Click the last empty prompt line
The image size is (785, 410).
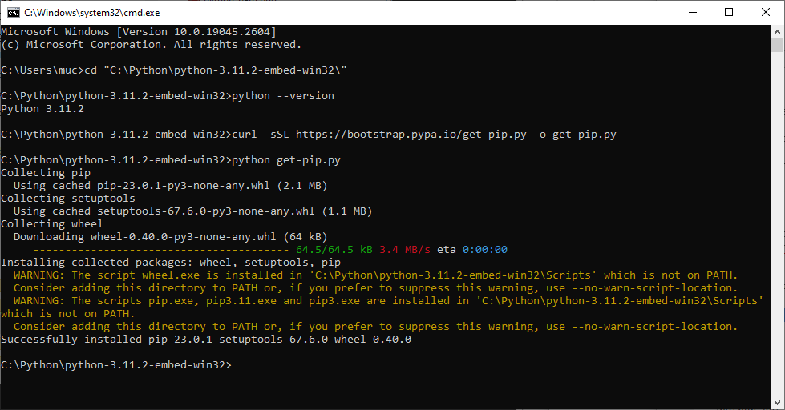116,364
